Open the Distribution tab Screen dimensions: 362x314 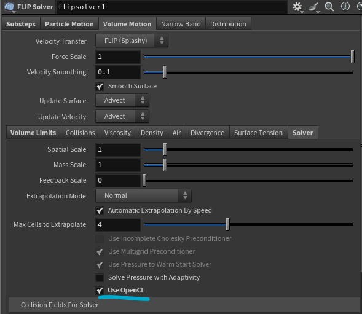tap(228, 24)
